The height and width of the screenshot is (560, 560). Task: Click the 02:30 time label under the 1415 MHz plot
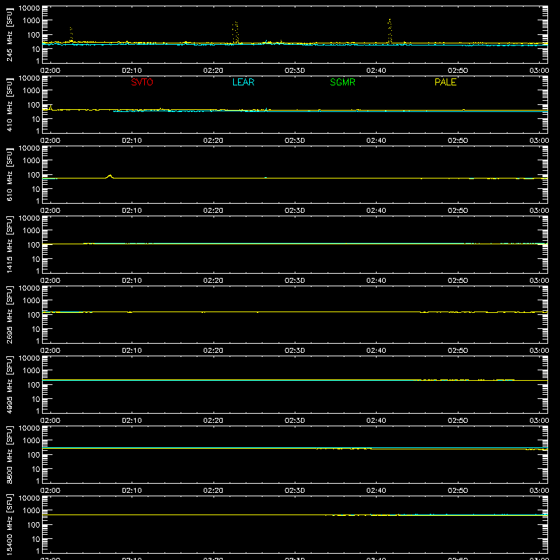tap(295, 281)
